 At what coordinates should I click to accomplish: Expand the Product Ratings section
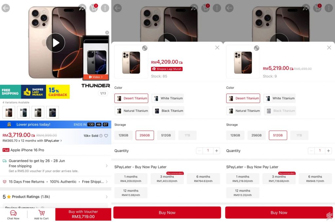(x=56, y=196)
